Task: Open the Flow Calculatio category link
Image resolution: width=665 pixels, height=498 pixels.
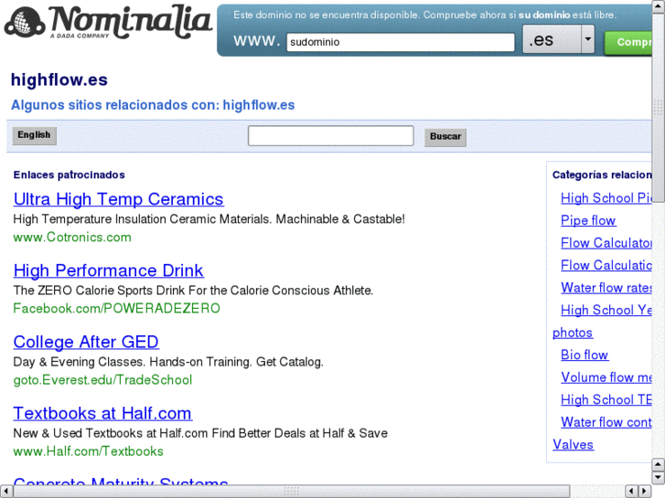Action: 606,265
